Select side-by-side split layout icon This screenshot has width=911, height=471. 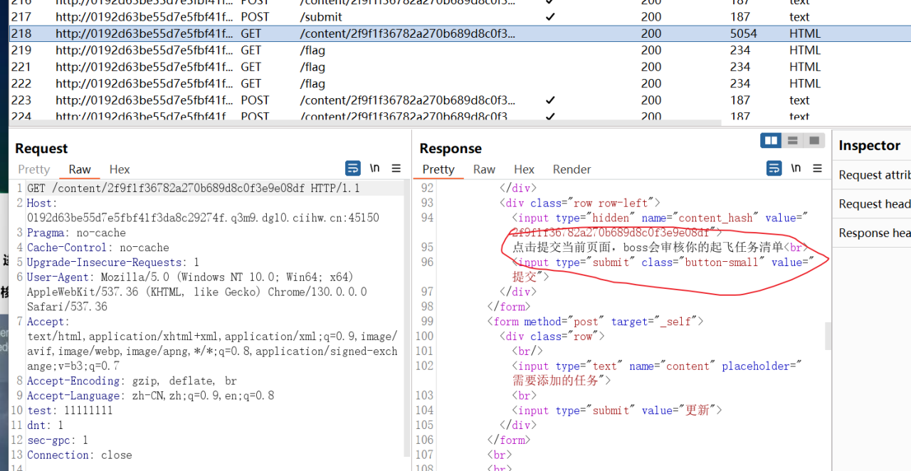771,141
